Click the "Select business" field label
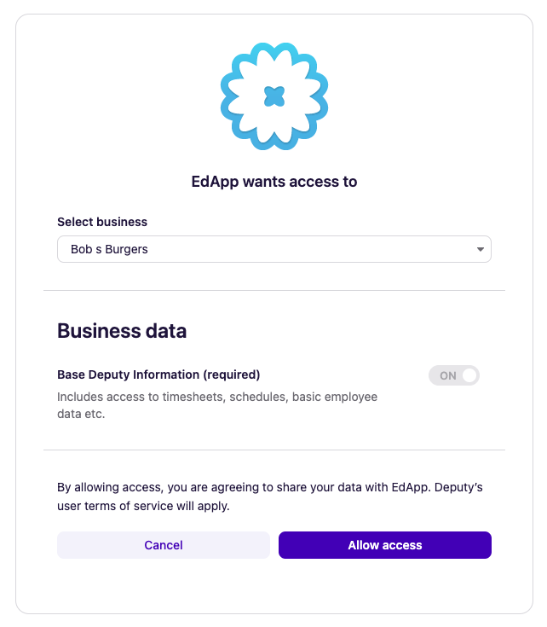547x627 pixels. (x=102, y=222)
